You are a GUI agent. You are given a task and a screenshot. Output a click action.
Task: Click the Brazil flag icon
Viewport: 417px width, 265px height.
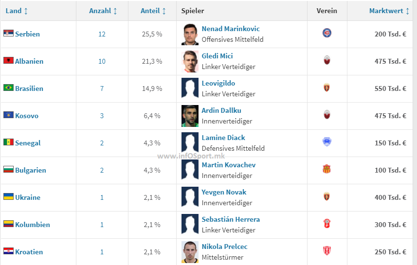(x=8, y=88)
